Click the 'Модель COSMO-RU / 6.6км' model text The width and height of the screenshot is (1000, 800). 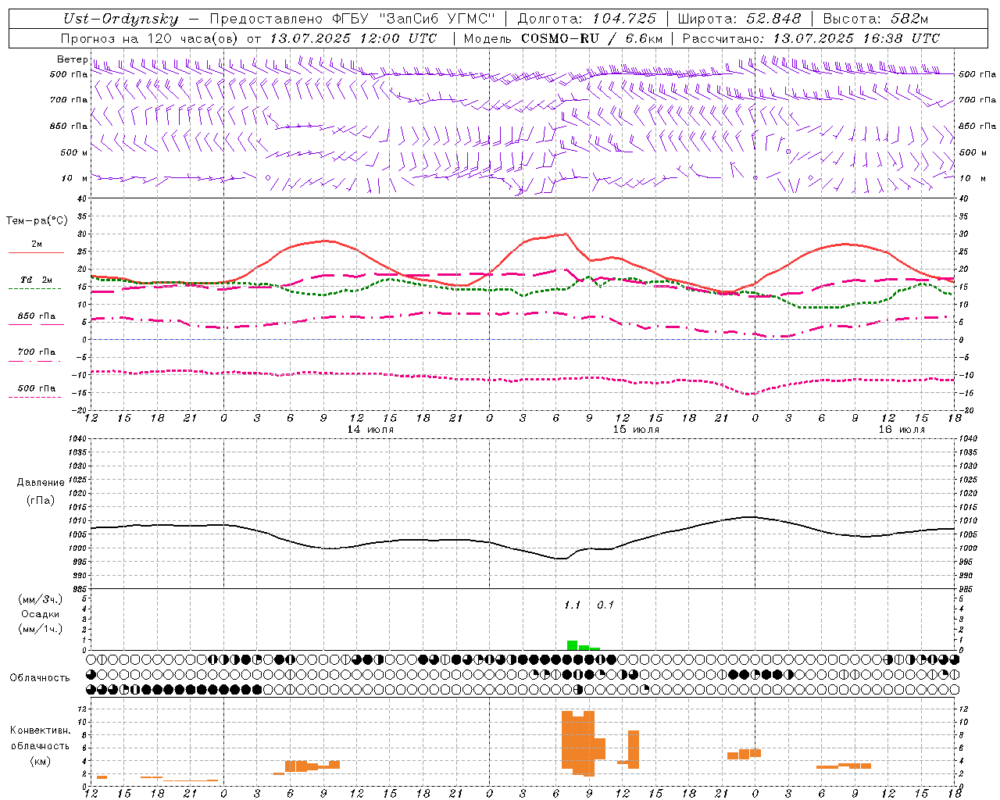563,38
